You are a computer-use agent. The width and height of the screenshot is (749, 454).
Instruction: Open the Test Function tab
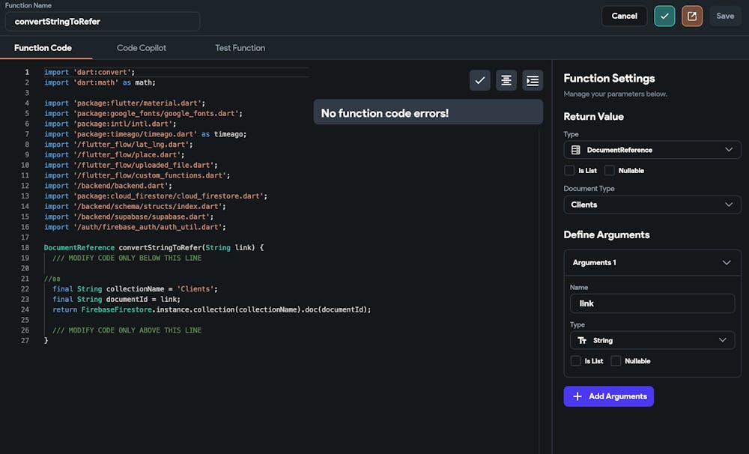[x=240, y=48]
